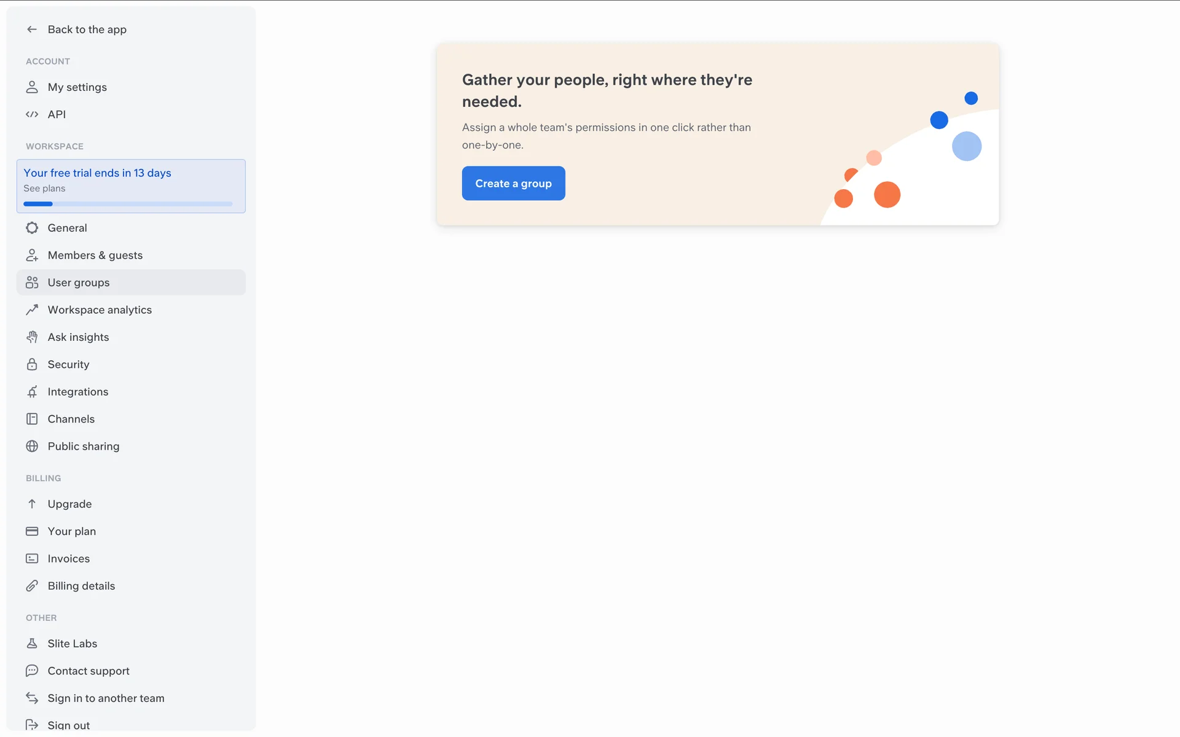Click the Public sharing globe icon
Screen dimensions: 1180x737
pos(32,446)
